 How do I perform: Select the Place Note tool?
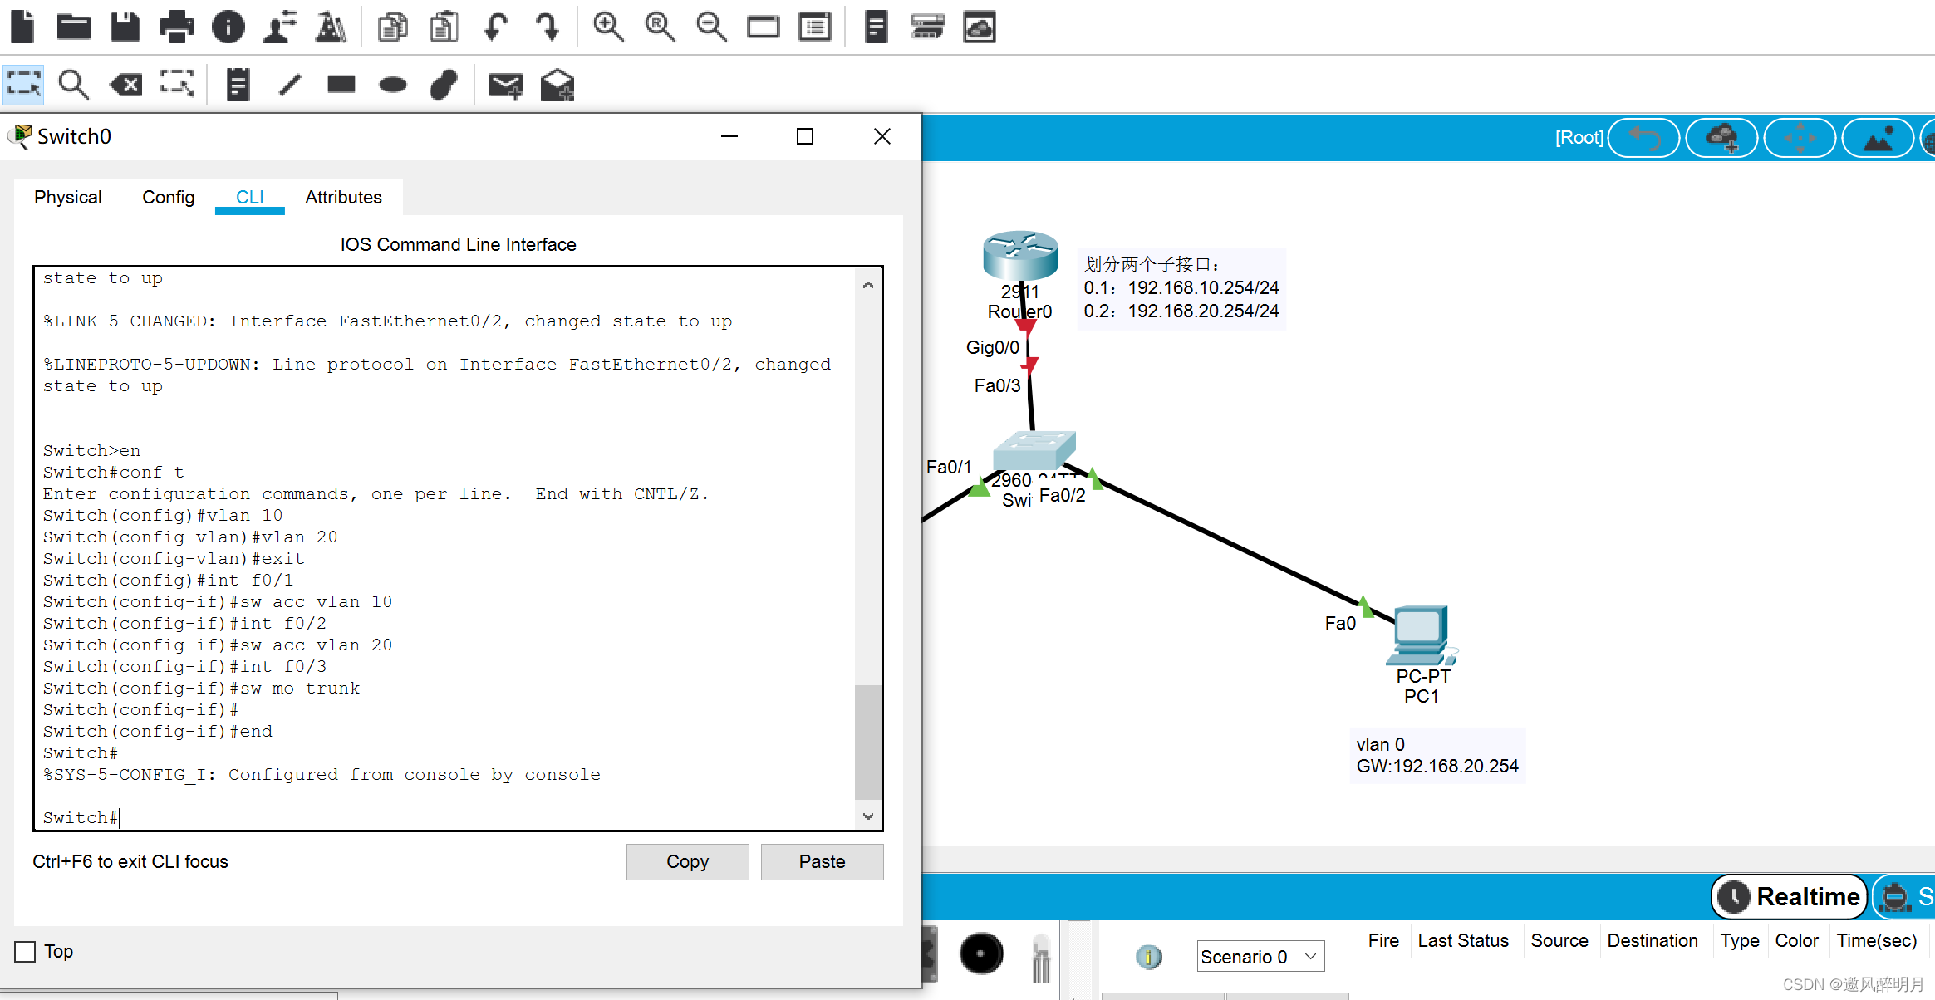pyautogui.click(x=238, y=84)
